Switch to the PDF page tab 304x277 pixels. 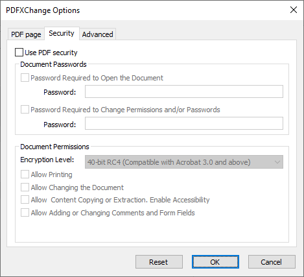[26, 34]
